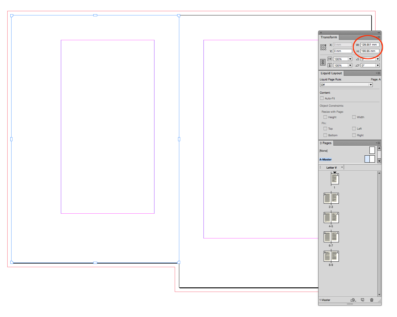Screen dimensions: 397x317
Task: Select the A-Master left page icon
Action: point(367,159)
